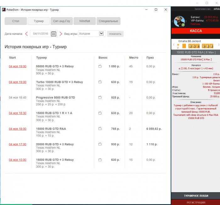Minimize the PokerDom history window
The image size is (220, 205).
point(146,9)
